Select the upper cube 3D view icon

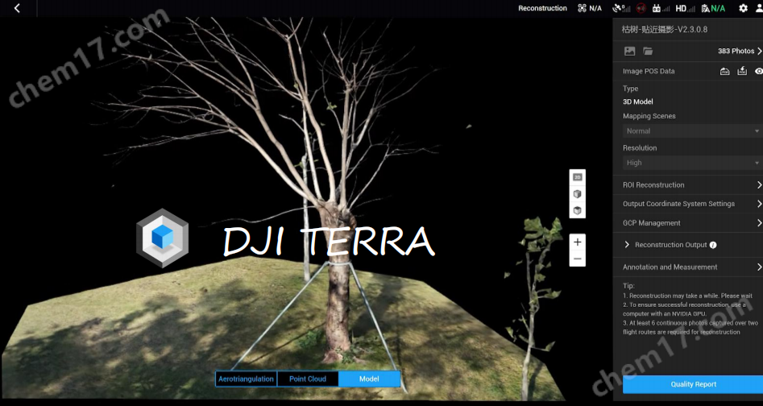(x=578, y=194)
